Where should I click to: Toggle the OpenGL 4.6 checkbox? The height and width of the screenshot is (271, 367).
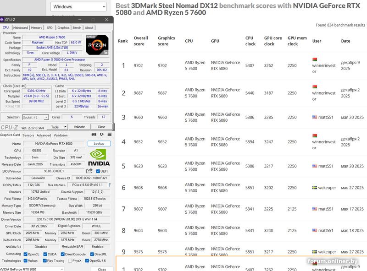87,260
